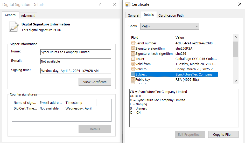
Task: Select General tab in Digital Signature Details
Action: (11, 15)
